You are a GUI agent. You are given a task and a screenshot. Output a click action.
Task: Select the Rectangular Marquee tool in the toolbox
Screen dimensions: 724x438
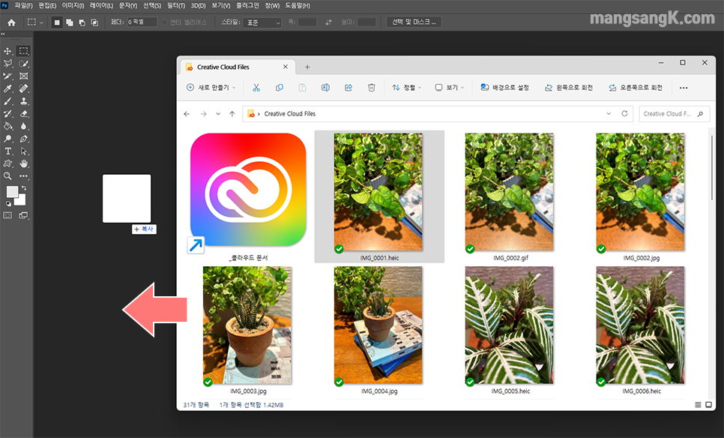pos(23,51)
